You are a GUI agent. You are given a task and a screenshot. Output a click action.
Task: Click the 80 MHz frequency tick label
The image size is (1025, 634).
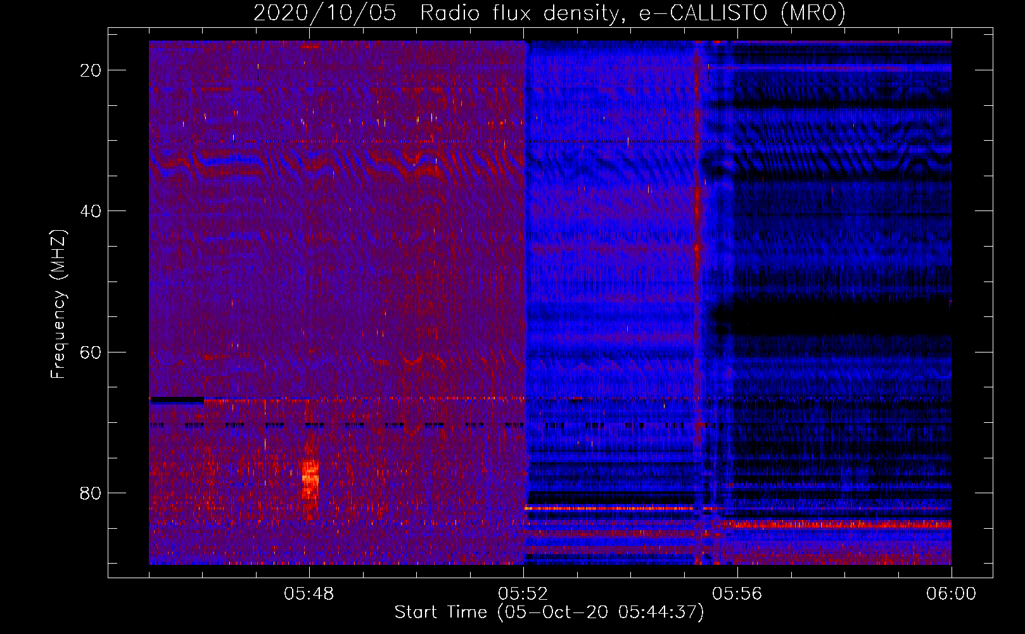[91, 493]
